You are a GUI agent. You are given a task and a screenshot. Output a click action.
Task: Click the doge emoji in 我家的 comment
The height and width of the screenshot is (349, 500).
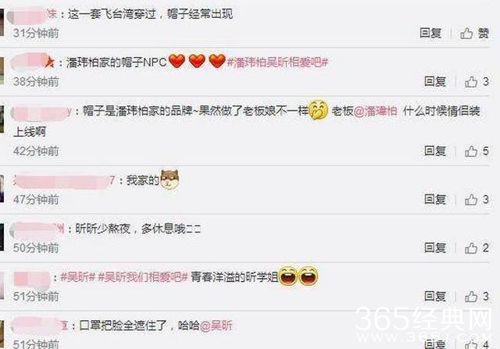[x=170, y=180]
